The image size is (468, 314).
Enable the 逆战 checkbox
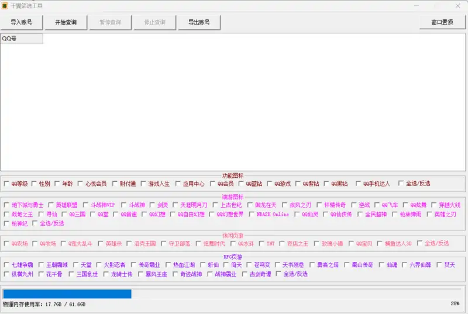click(x=354, y=205)
